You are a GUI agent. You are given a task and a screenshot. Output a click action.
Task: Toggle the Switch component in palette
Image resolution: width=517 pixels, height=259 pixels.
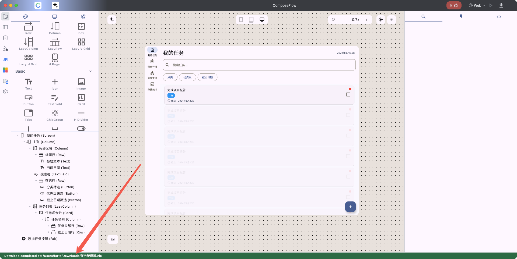point(81,129)
